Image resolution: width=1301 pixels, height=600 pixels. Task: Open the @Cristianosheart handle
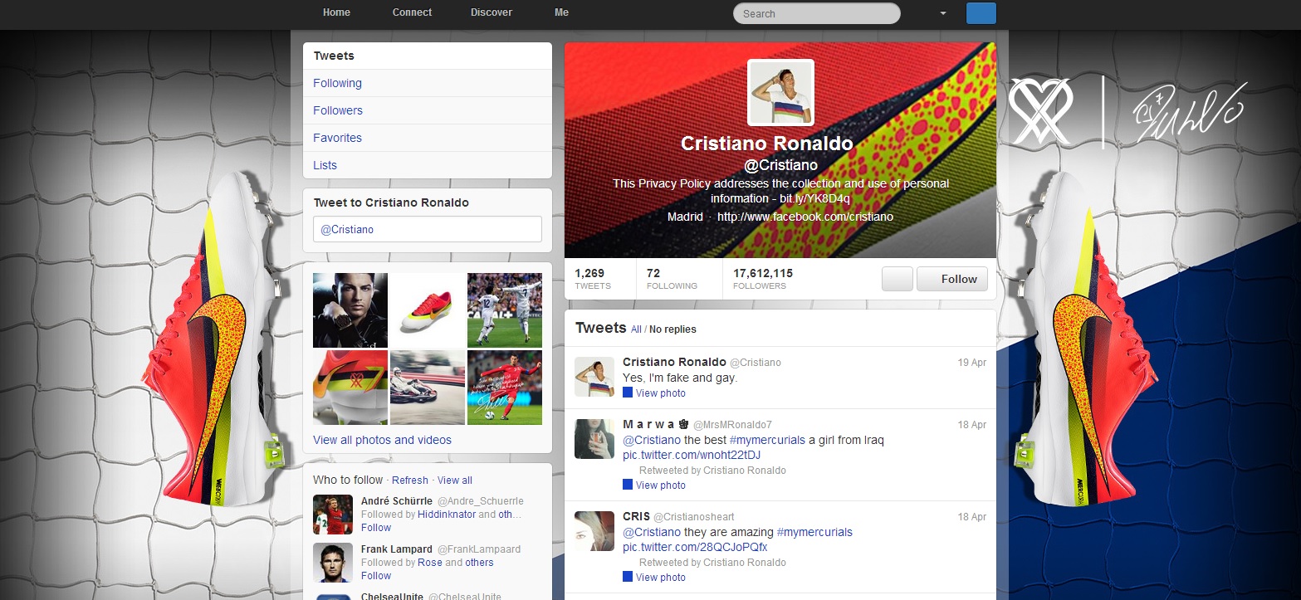tap(694, 517)
